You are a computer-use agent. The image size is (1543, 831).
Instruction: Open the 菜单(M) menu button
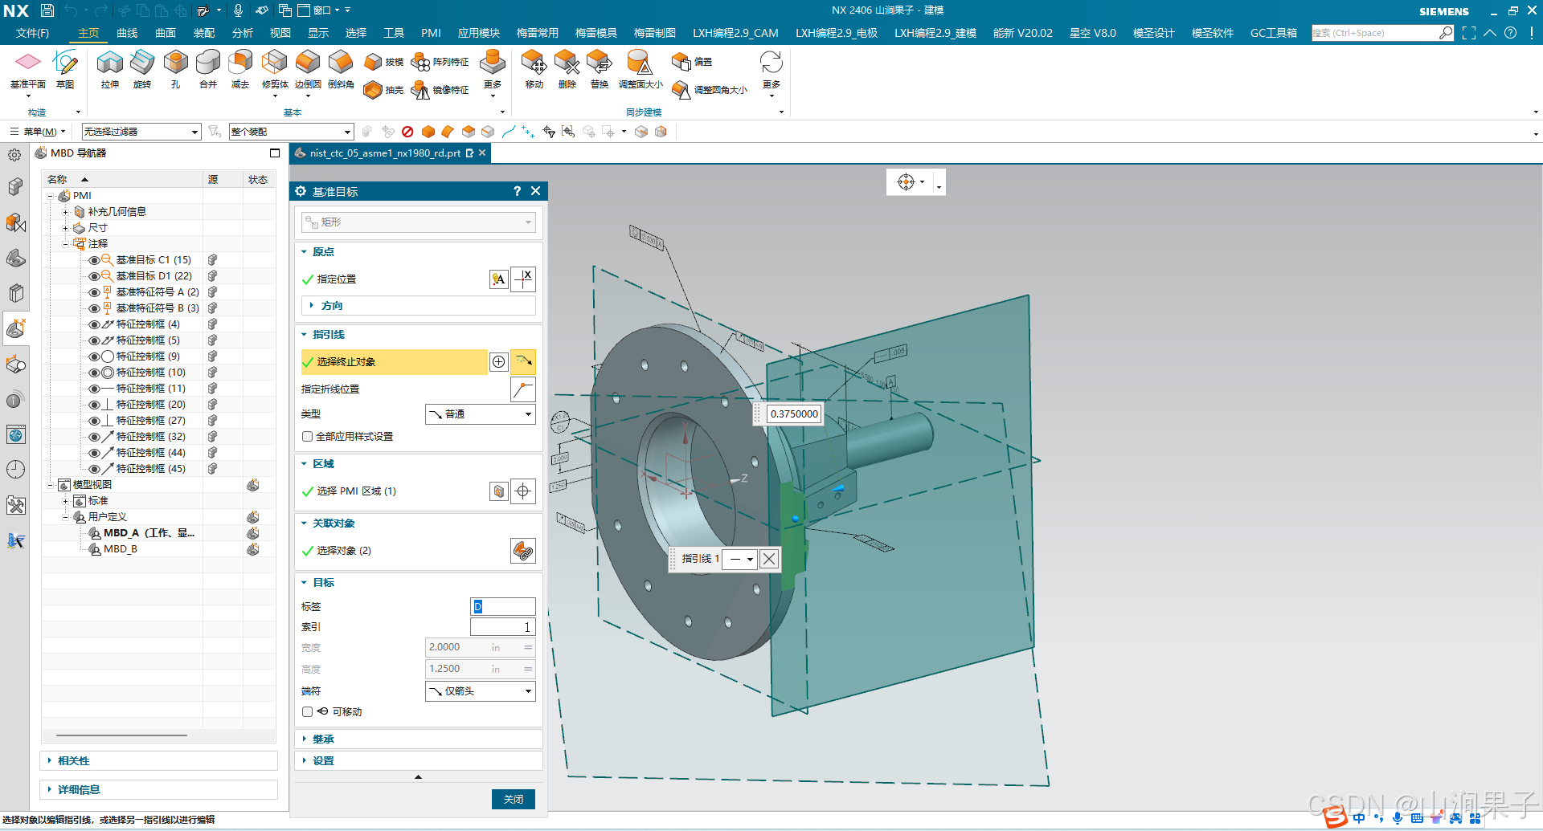tap(38, 132)
